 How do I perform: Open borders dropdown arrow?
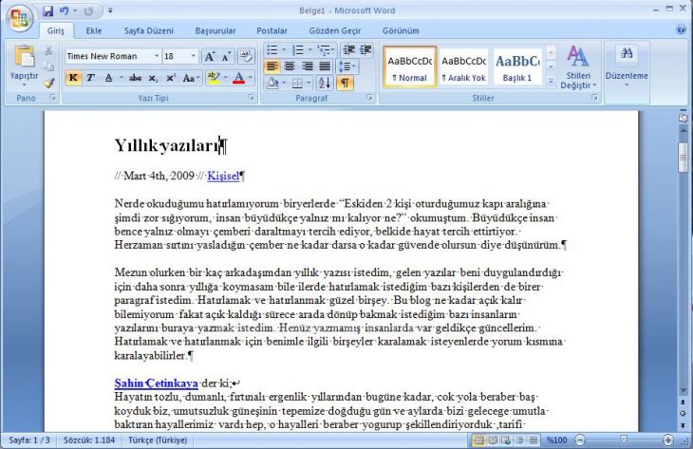[x=309, y=83]
